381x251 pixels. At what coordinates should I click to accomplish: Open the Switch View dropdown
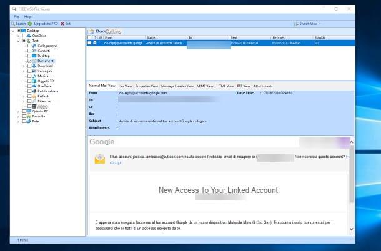(307, 24)
